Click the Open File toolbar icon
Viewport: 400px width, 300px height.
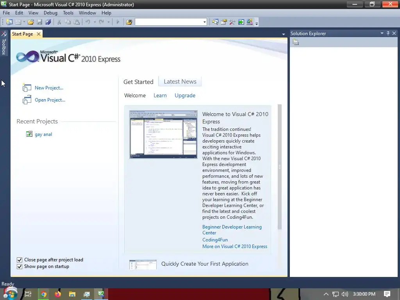[x=31, y=22]
